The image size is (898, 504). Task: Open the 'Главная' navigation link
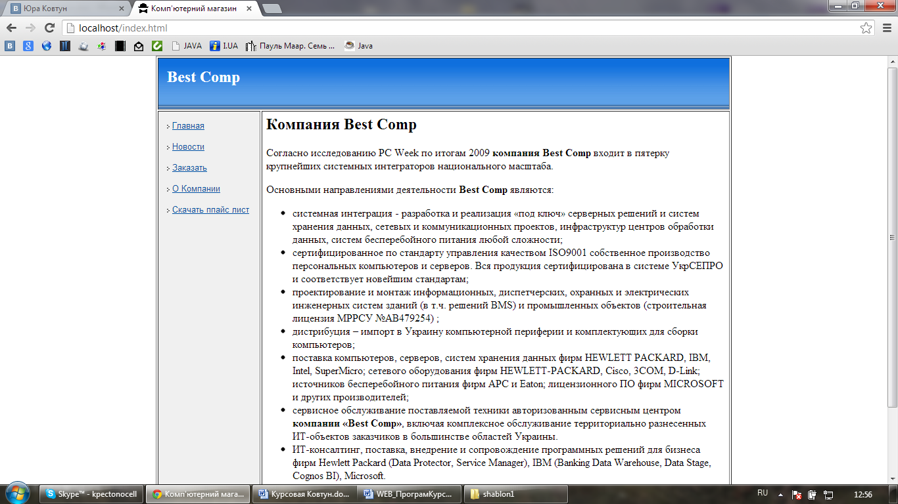pos(188,126)
